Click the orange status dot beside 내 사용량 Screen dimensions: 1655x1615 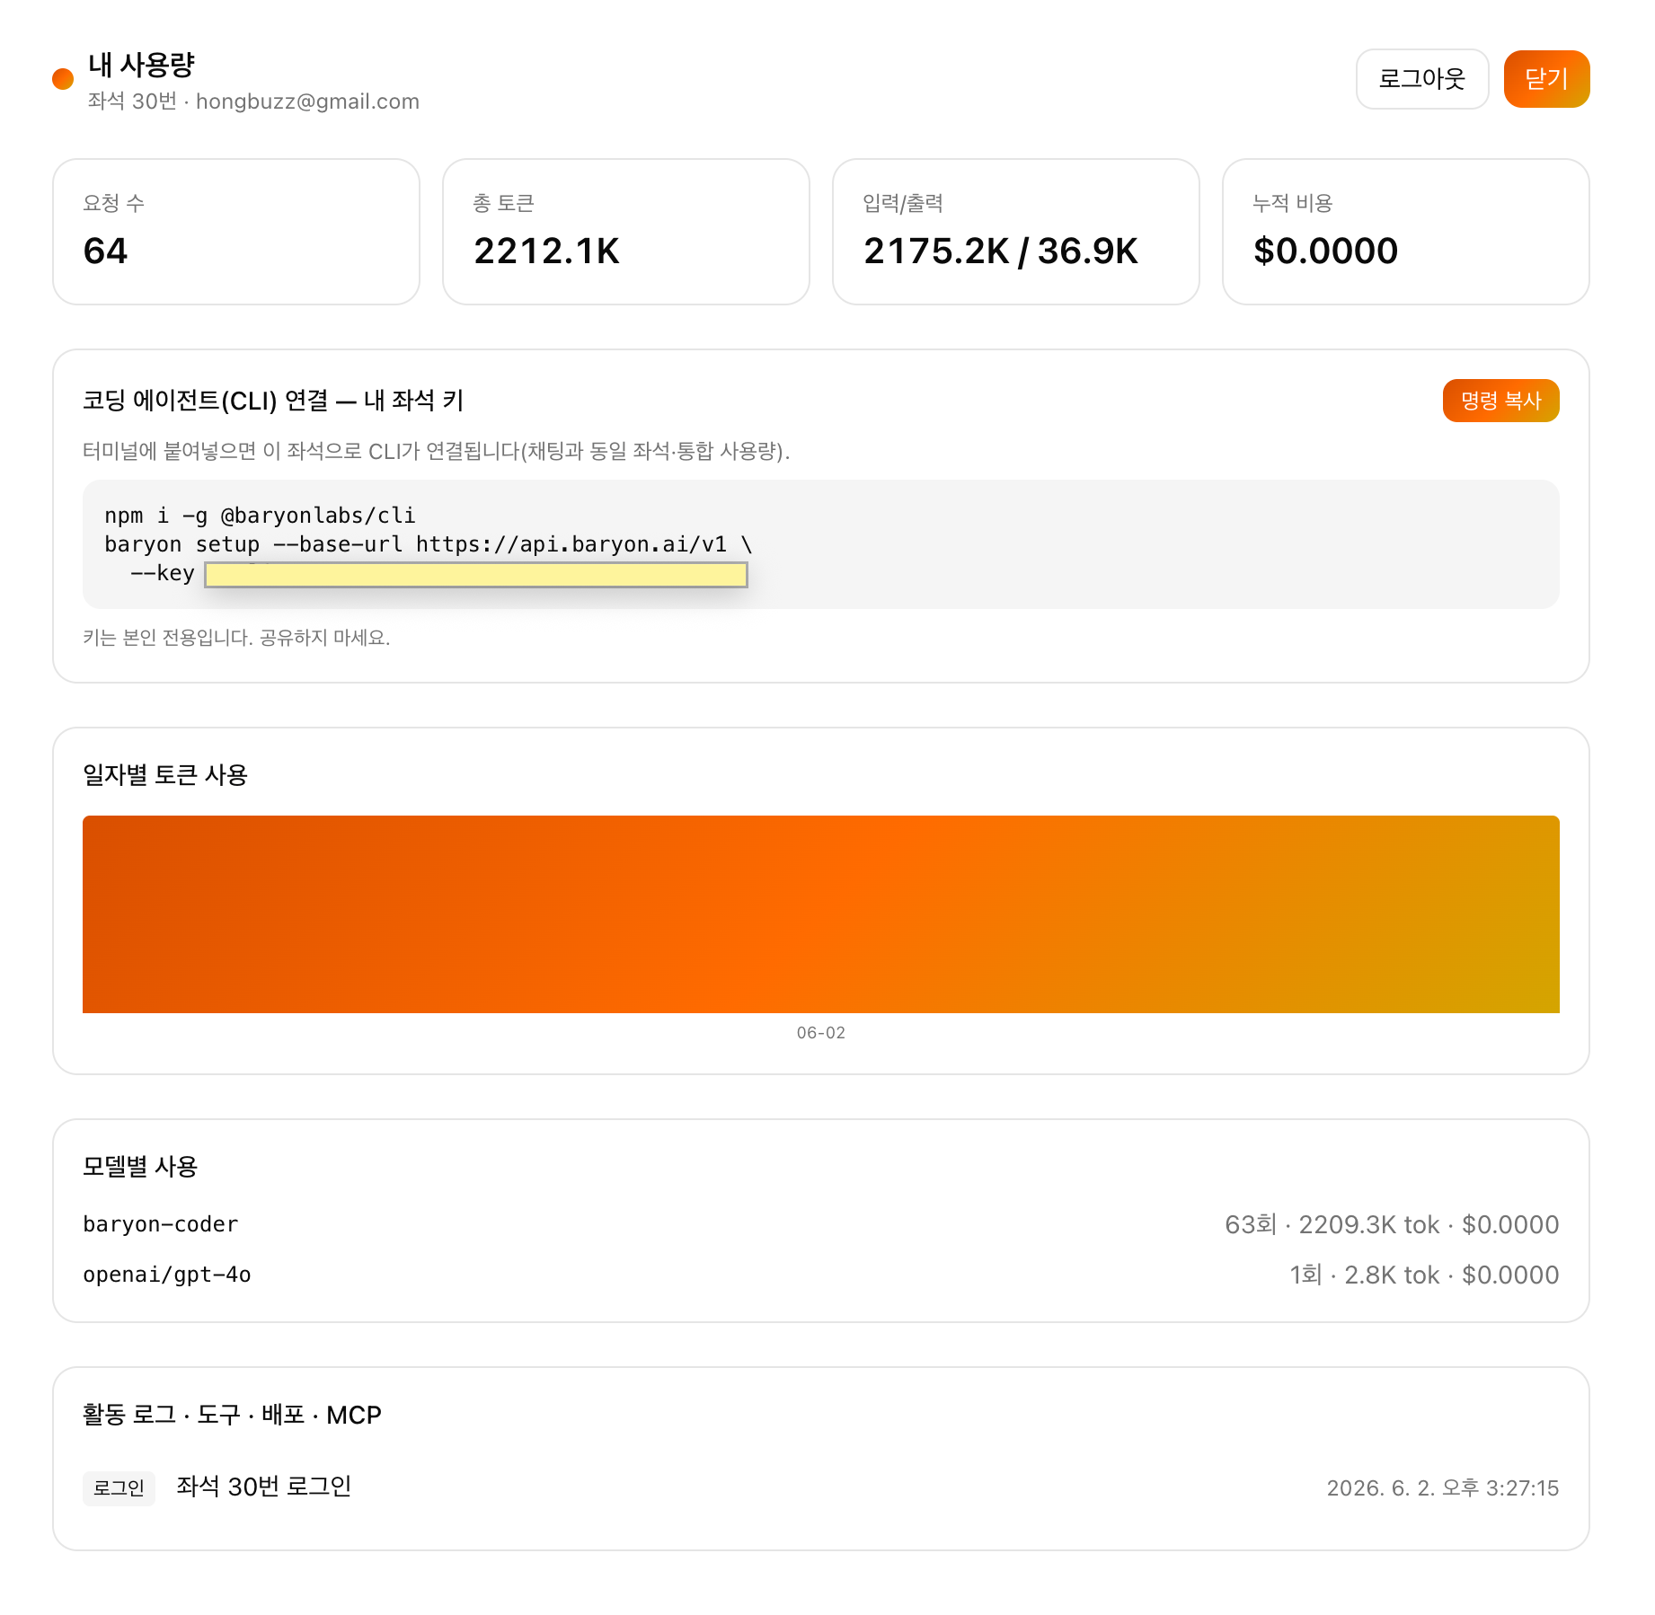coord(63,79)
